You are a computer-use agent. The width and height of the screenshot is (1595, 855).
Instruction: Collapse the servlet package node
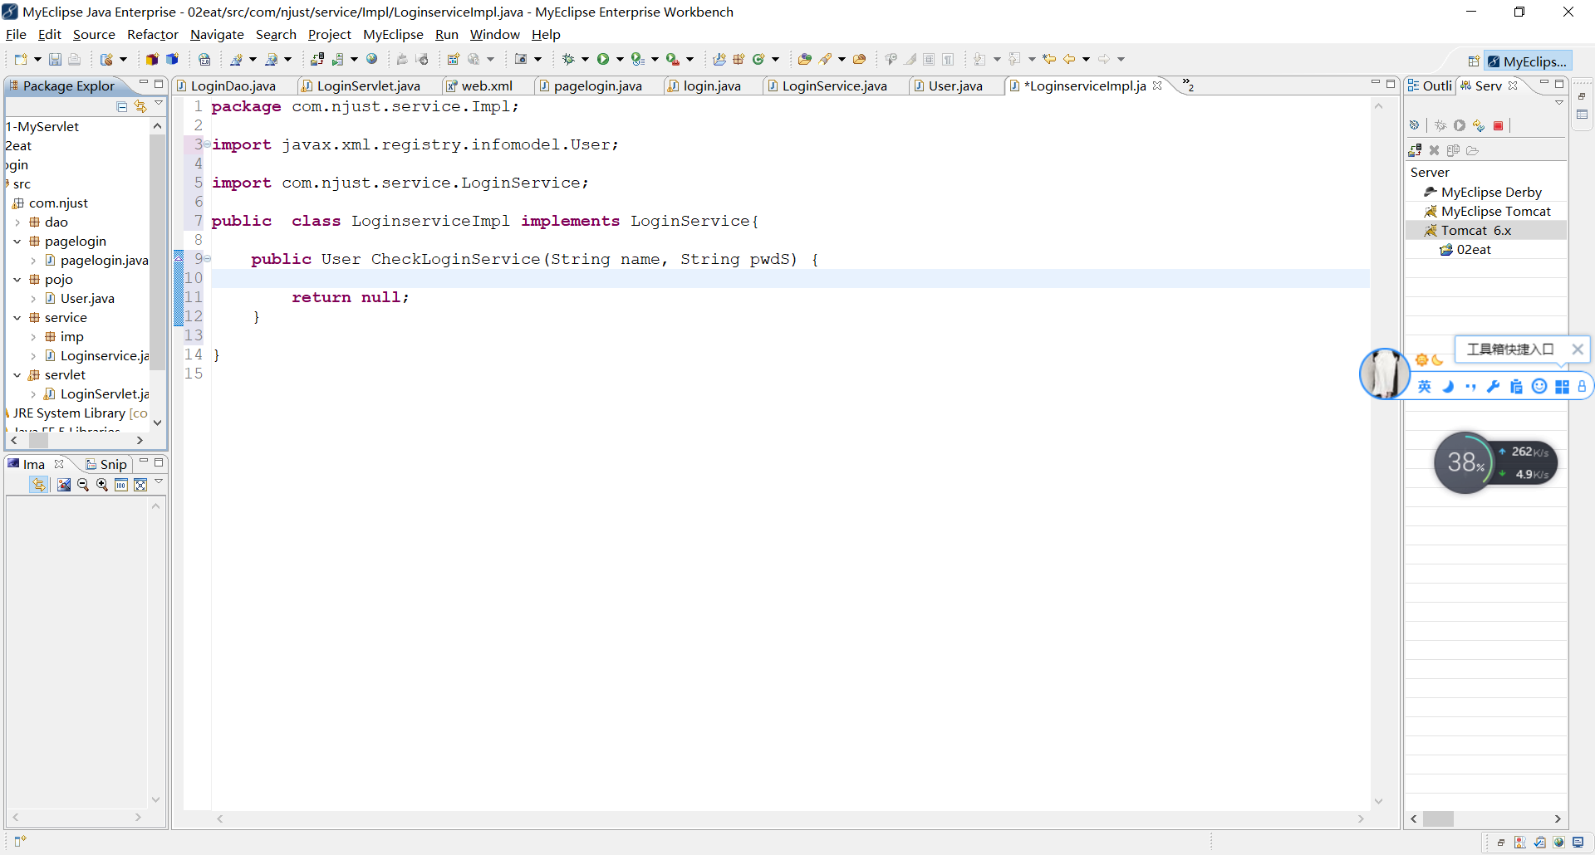(17, 375)
